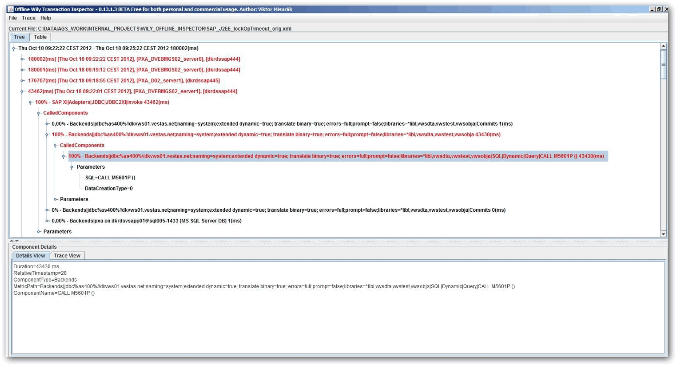Screen dimensions: 677x366
Task: Click the tree scrollbar up arrow
Action: (663, 46)
